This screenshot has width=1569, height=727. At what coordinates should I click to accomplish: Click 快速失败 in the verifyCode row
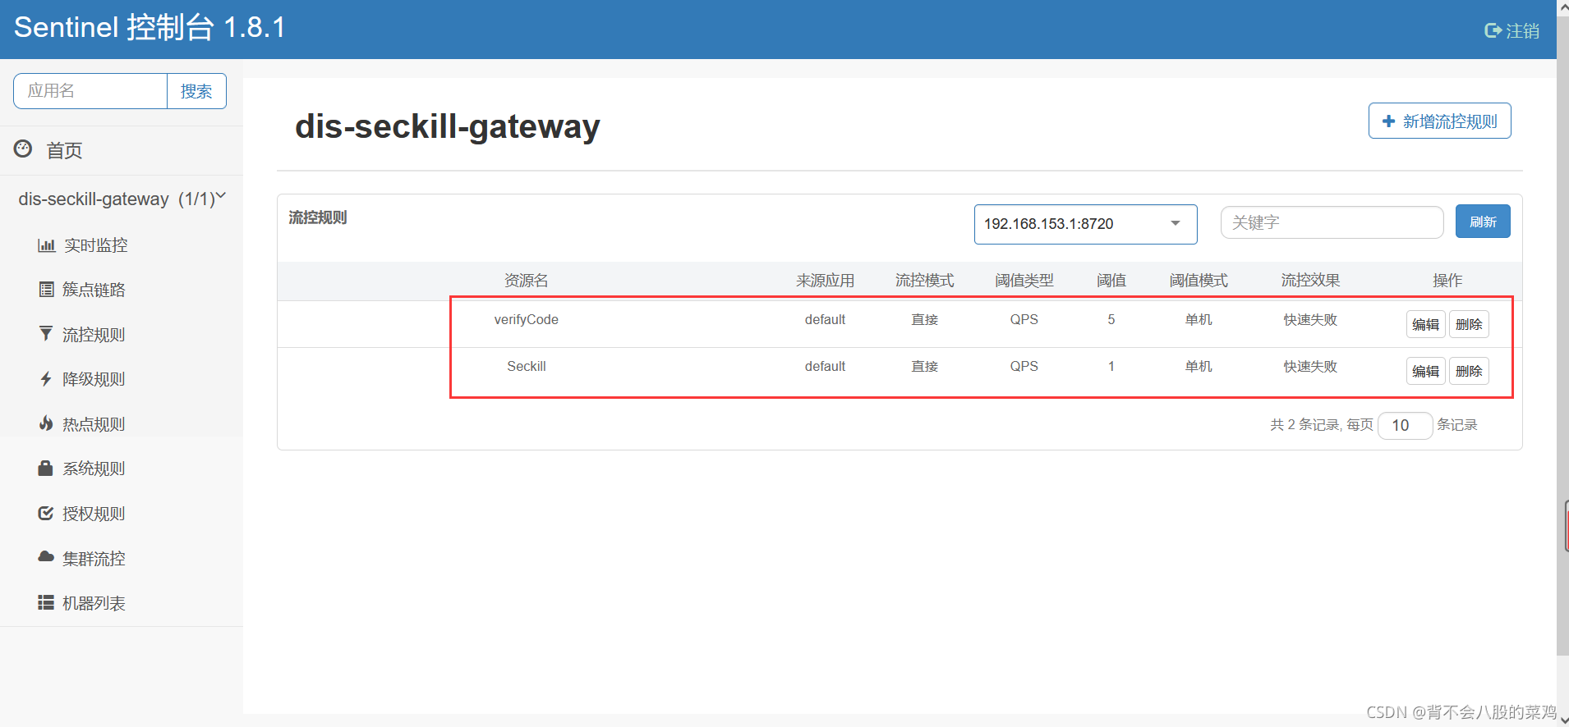coord(1310,320)
